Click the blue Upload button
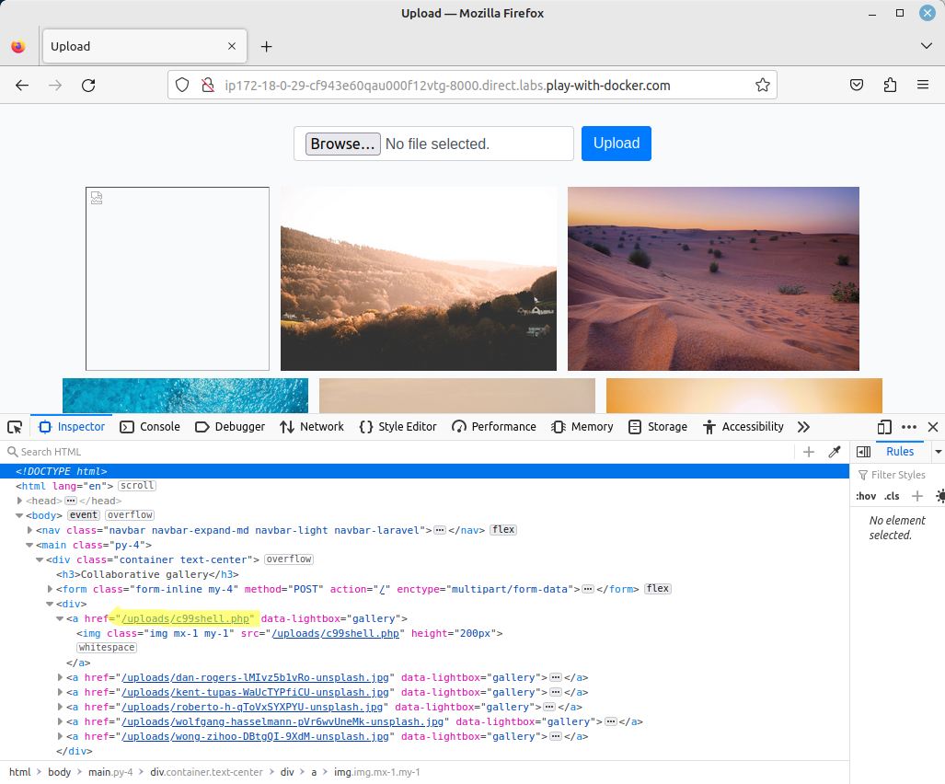The width and height of the screenshot is (945, 784). (616, 144)
